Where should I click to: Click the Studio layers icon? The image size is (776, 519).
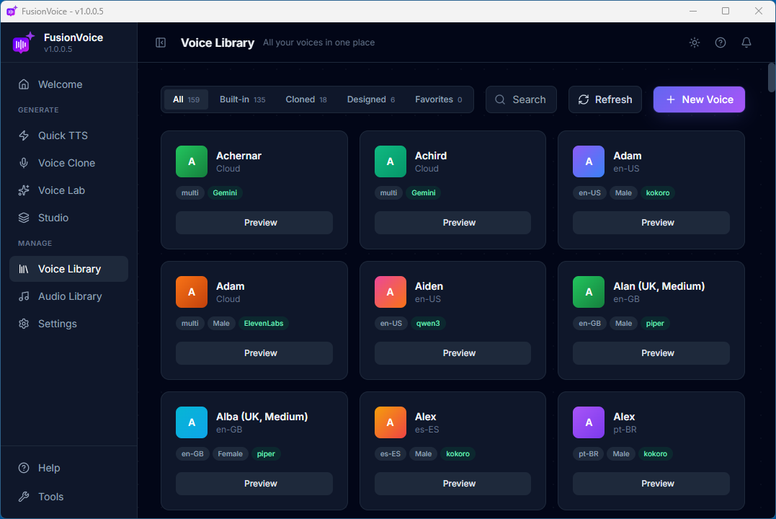[24, 218]
